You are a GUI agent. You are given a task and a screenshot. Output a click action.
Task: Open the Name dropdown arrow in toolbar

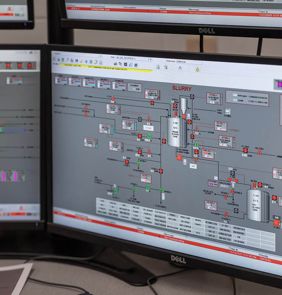coord(150,60)
